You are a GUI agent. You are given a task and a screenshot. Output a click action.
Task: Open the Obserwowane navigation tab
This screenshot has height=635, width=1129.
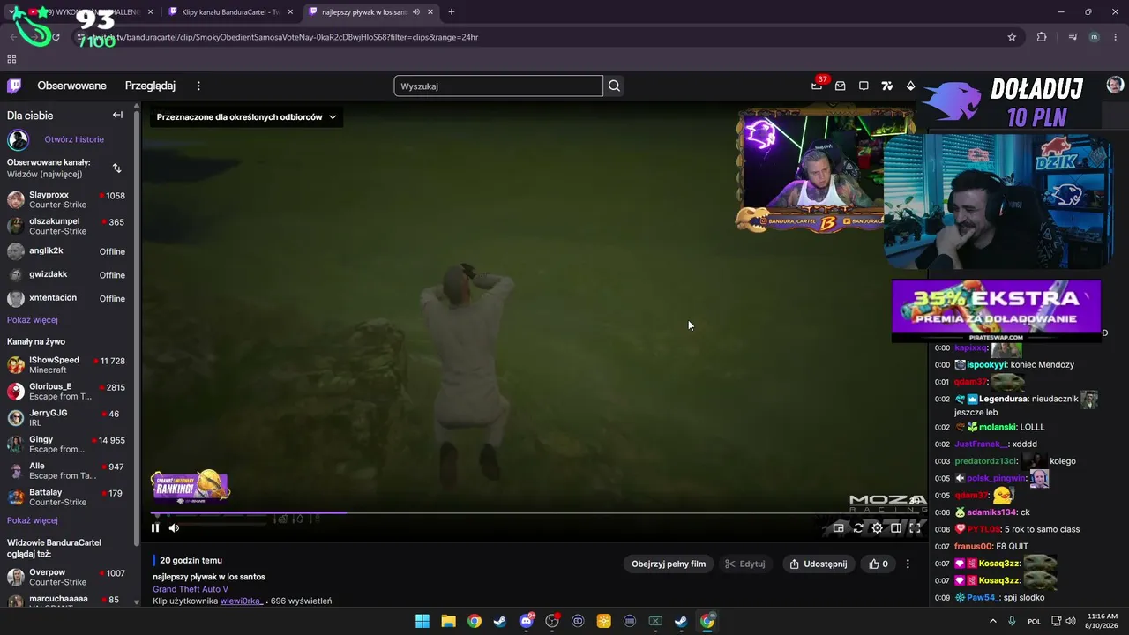71,86
